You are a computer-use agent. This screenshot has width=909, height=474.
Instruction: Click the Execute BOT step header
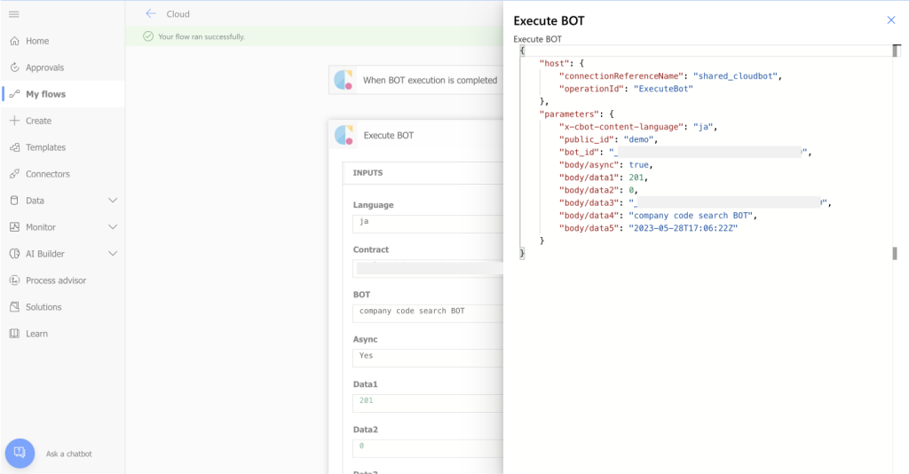(415, 135)
